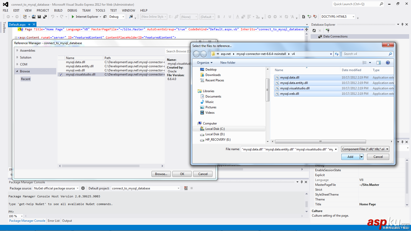Switch to the Error List tab
Viewport: 411px width, 231px height.
pyautogui.click(x=54, y=221)
